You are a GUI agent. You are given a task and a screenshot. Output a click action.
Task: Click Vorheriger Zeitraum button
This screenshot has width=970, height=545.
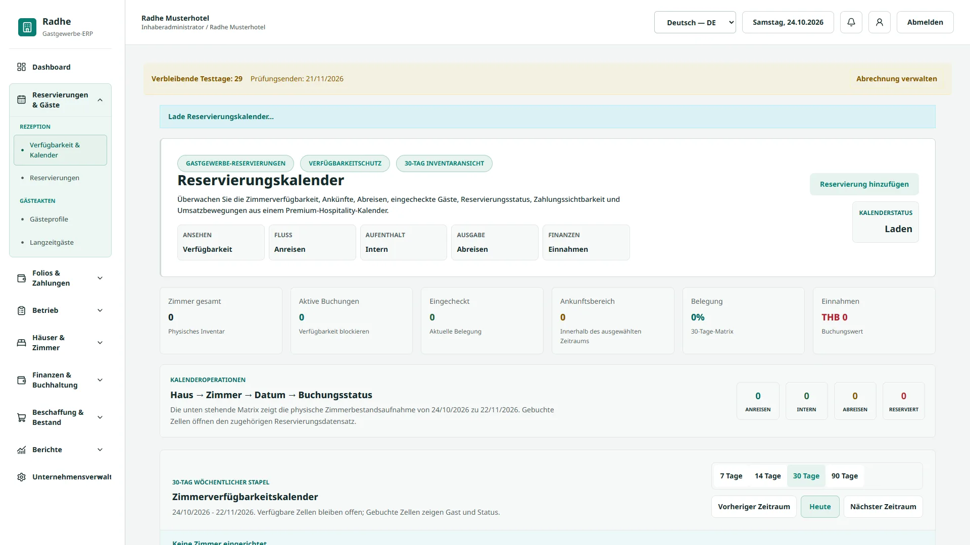pyautogui.click(x=754, y=507)
